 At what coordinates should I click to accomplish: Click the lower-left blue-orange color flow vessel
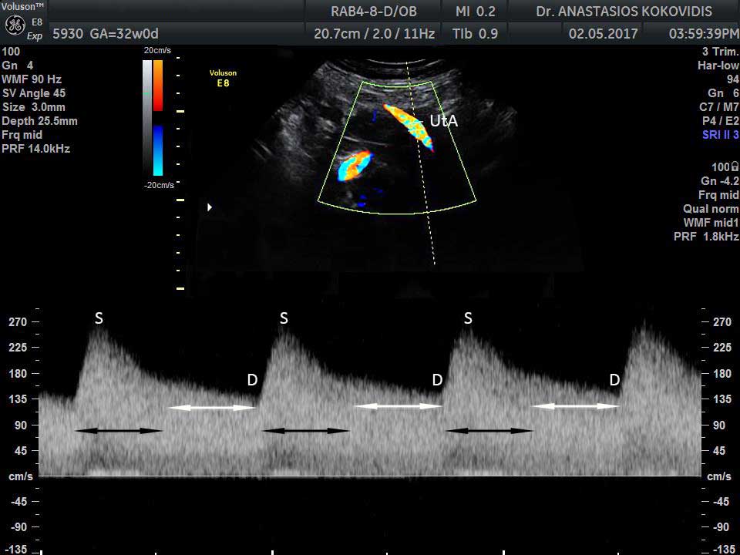(355, 165)
